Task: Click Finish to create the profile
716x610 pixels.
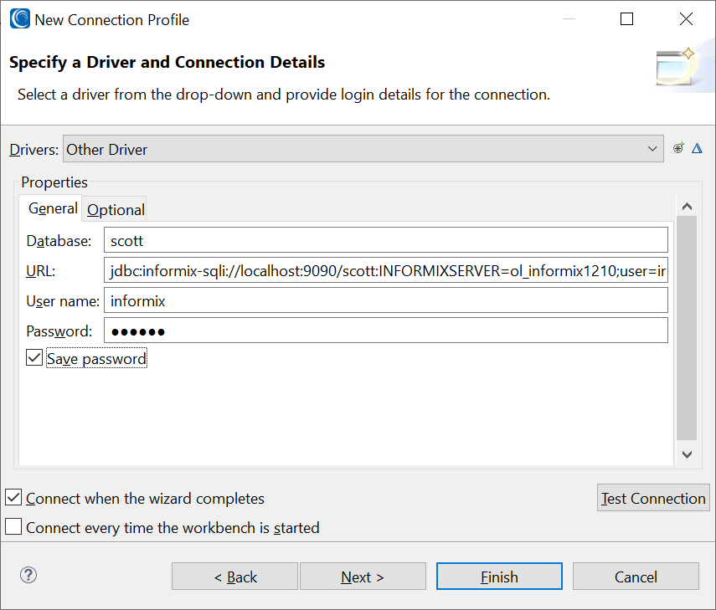Action: click(x=499, y=577)
